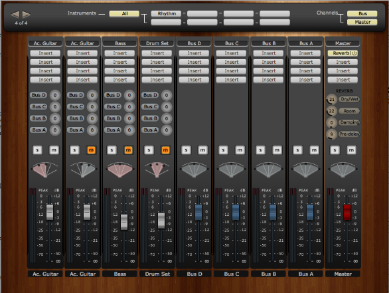Click pan control of second Ac. Guitar
This screenshot has height=293, width=389.
(82, 169)
